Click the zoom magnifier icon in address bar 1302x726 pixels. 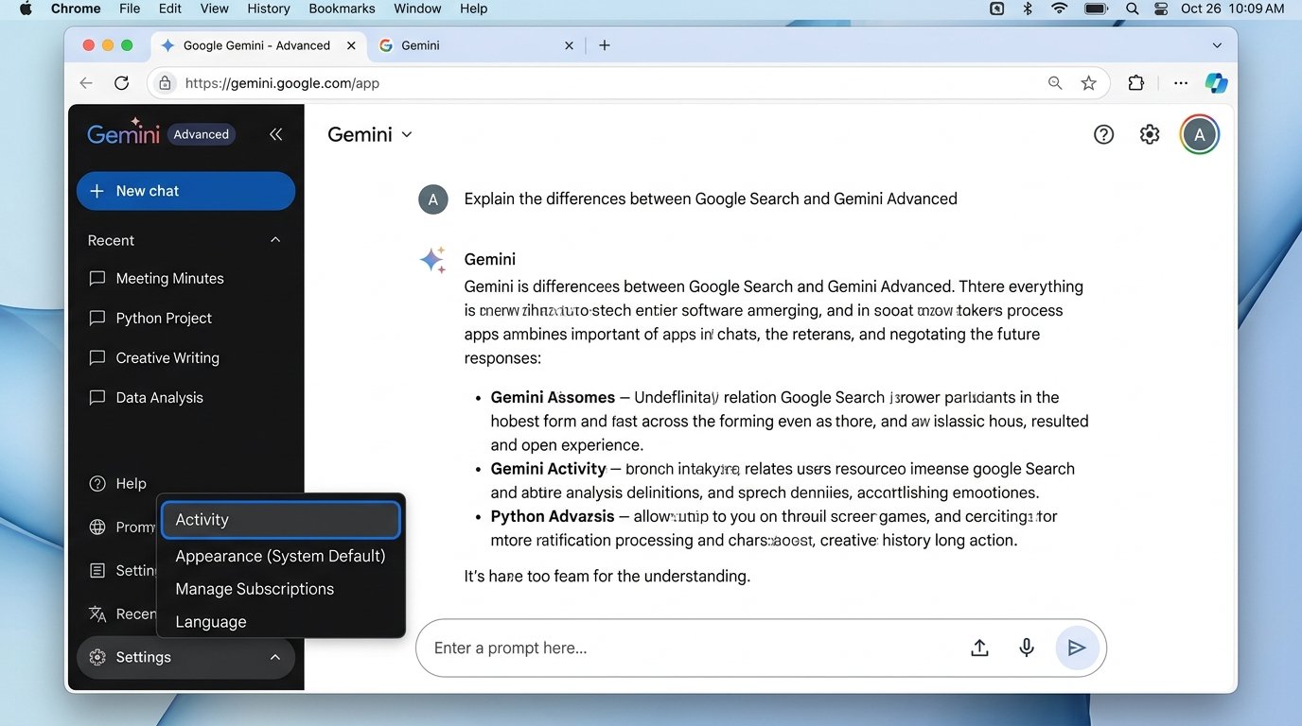coord(1055,83)
